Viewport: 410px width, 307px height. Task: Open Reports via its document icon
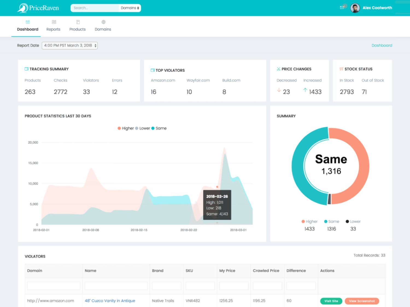point(53,22)
